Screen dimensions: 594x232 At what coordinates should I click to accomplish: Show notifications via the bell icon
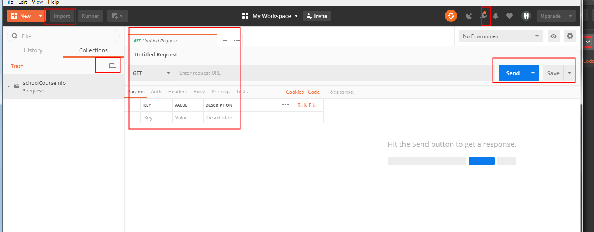pyautogui.click(x=496, y=16)
